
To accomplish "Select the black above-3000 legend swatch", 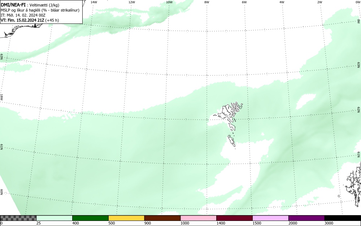I will [343, 218].
